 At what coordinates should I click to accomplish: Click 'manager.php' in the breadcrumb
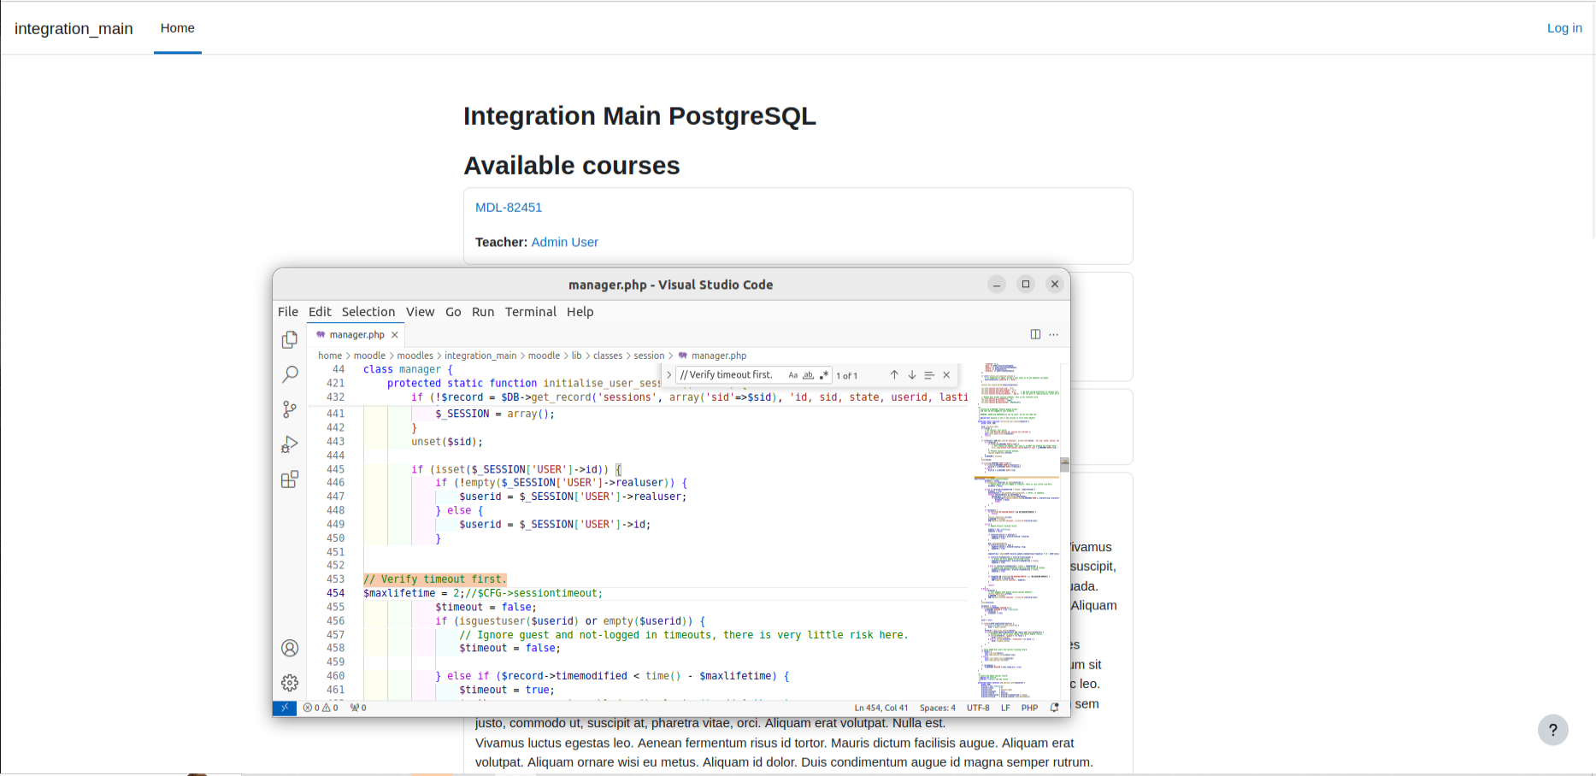click(718, 356)
